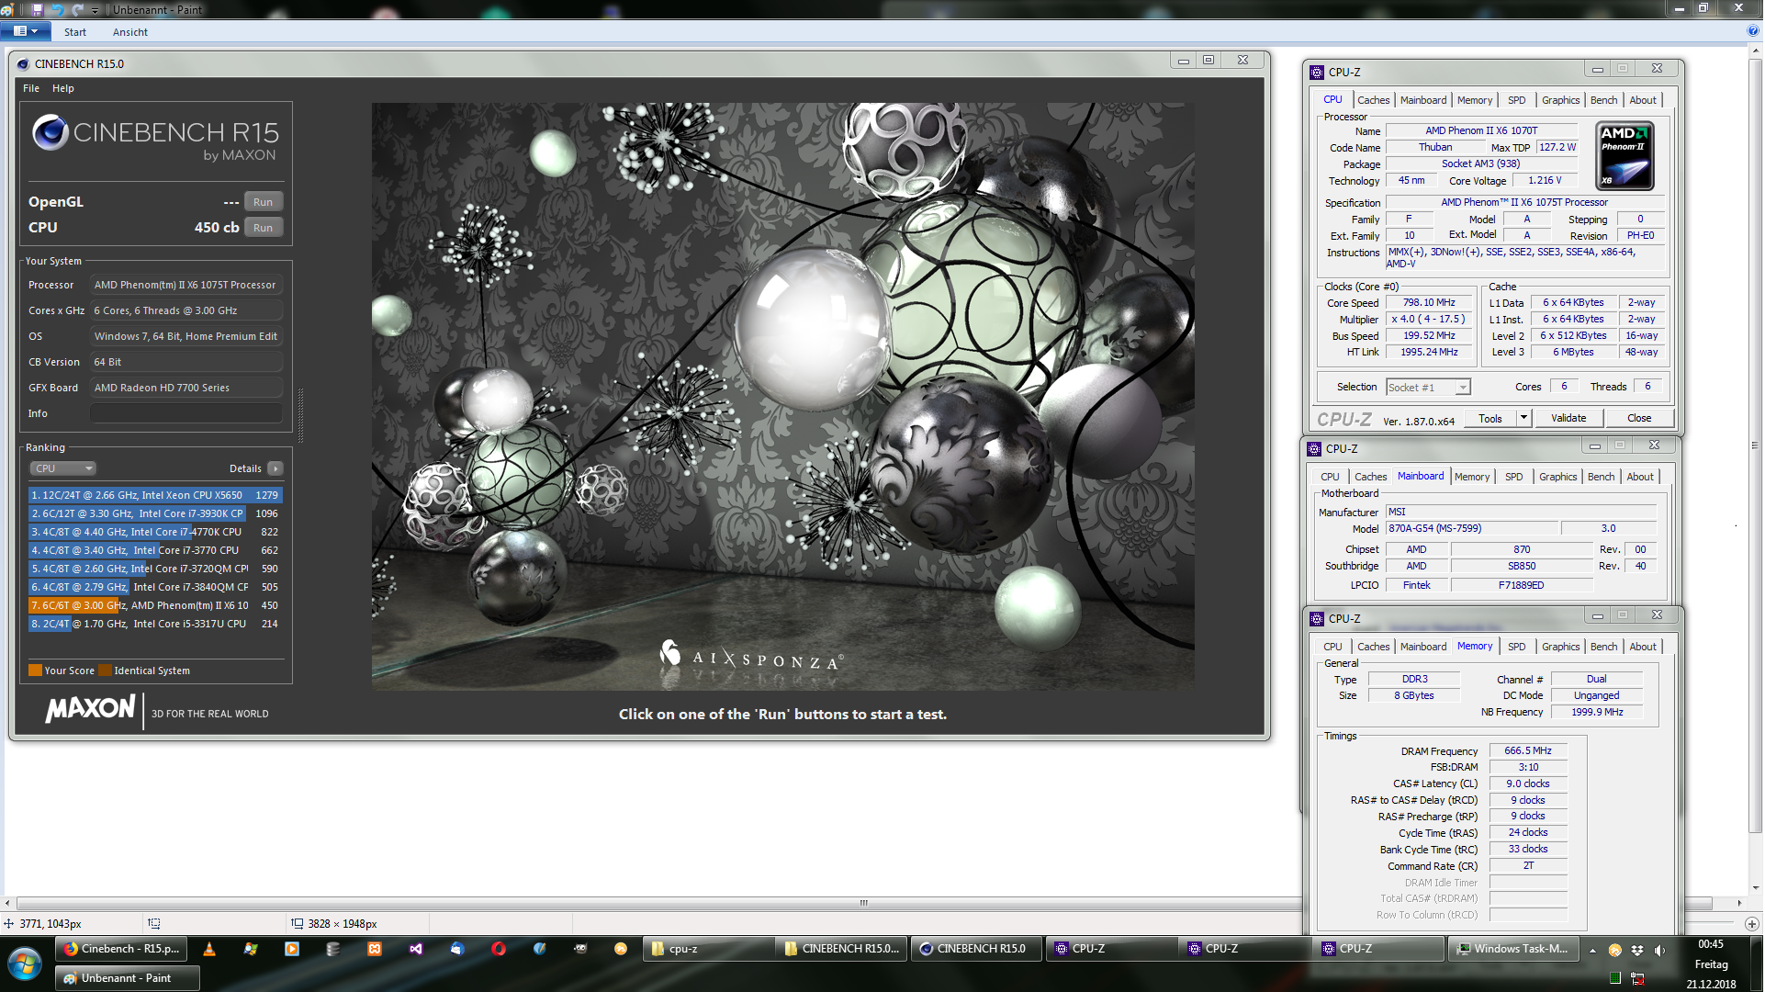Click the Validate button in CPU-Z
This screenshot has height=992, width=1765.
pyautogui.click(x=1568, y=419)
